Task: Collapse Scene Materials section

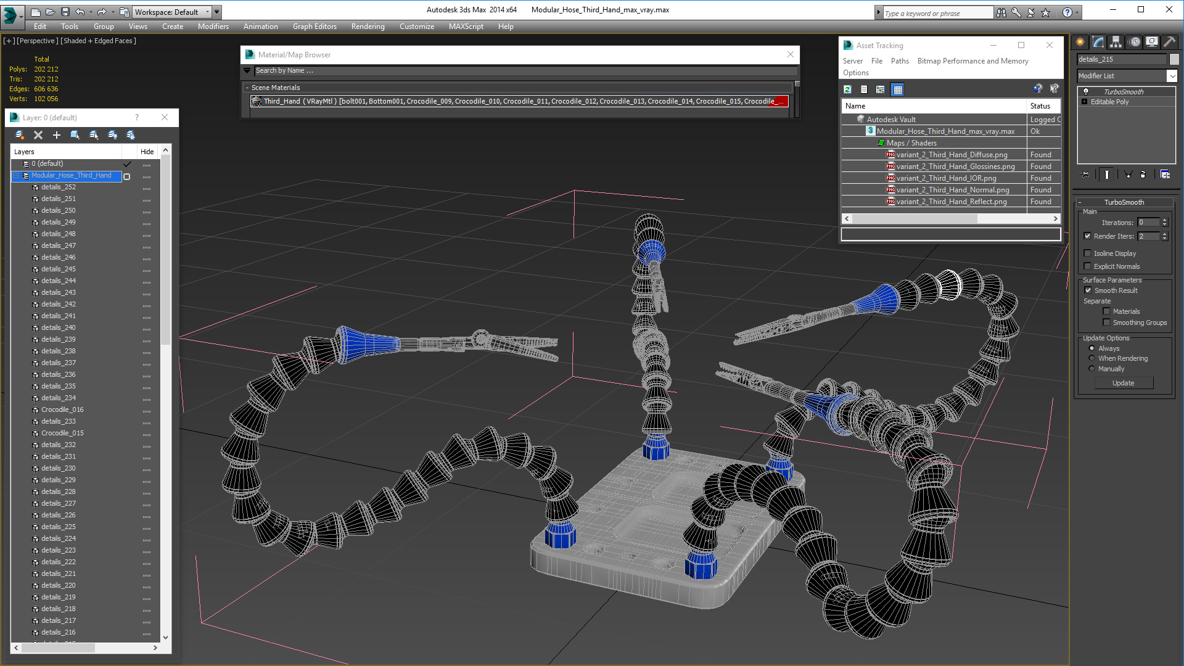Action: pos(247,88)
